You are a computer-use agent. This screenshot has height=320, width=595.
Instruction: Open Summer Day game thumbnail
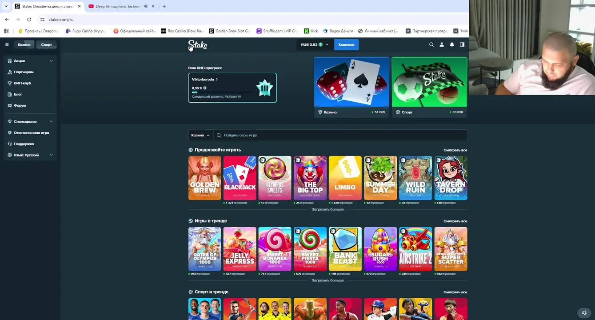pos(380,178)
